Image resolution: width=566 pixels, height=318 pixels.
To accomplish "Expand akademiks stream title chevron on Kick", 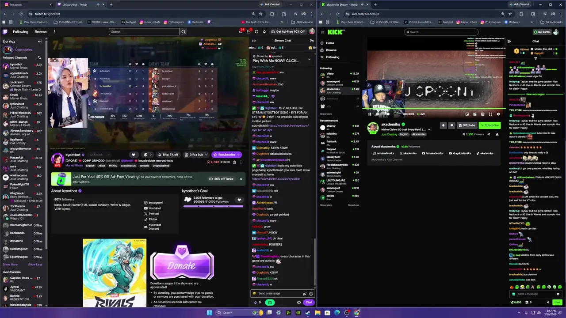I will click(x=429, y=130).
